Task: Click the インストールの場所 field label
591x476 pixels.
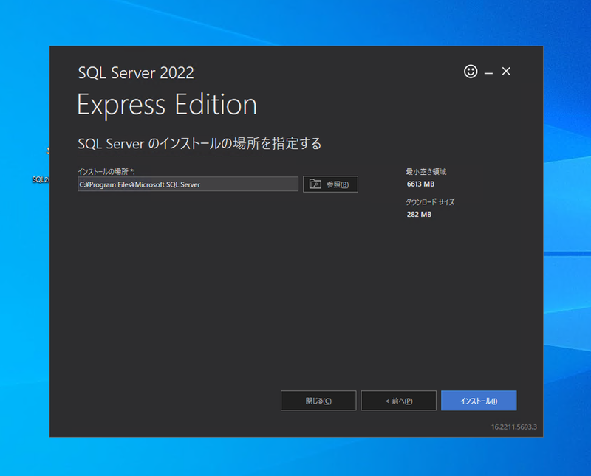Action: coord(106,172)
